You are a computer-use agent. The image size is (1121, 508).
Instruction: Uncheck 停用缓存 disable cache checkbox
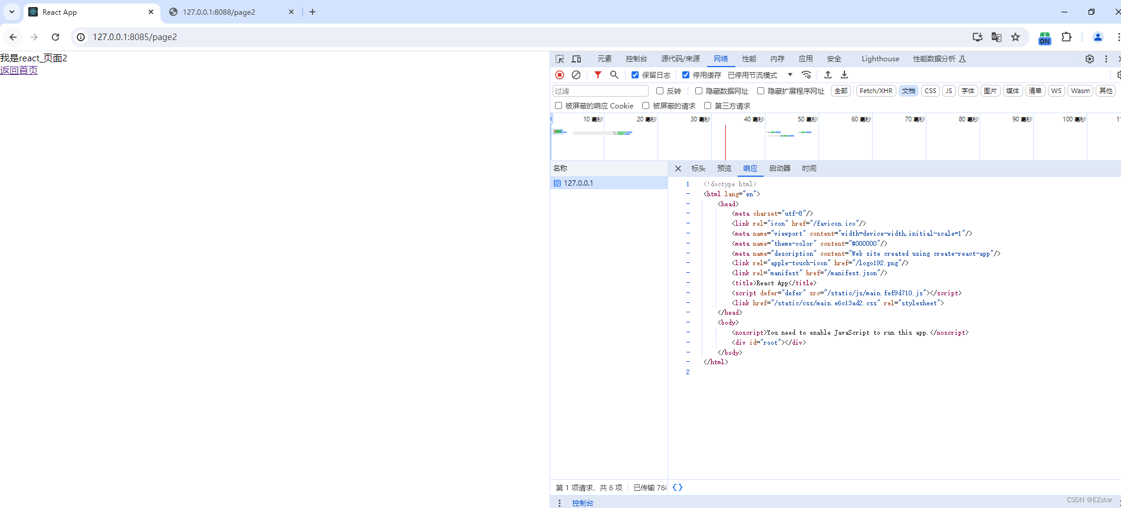[686, 75]
